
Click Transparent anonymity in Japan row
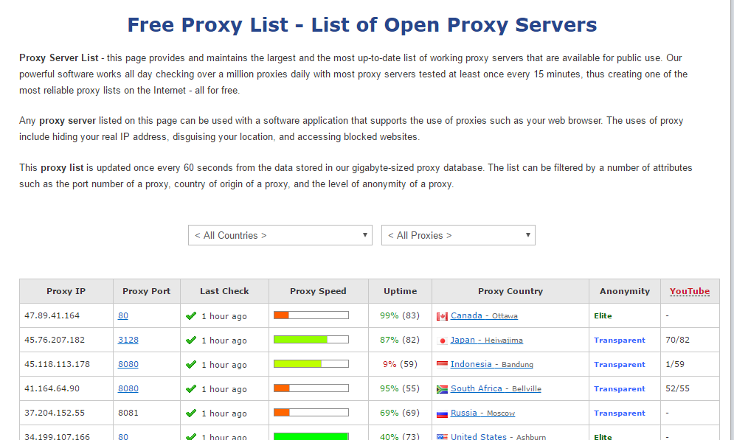pos(620,340)
